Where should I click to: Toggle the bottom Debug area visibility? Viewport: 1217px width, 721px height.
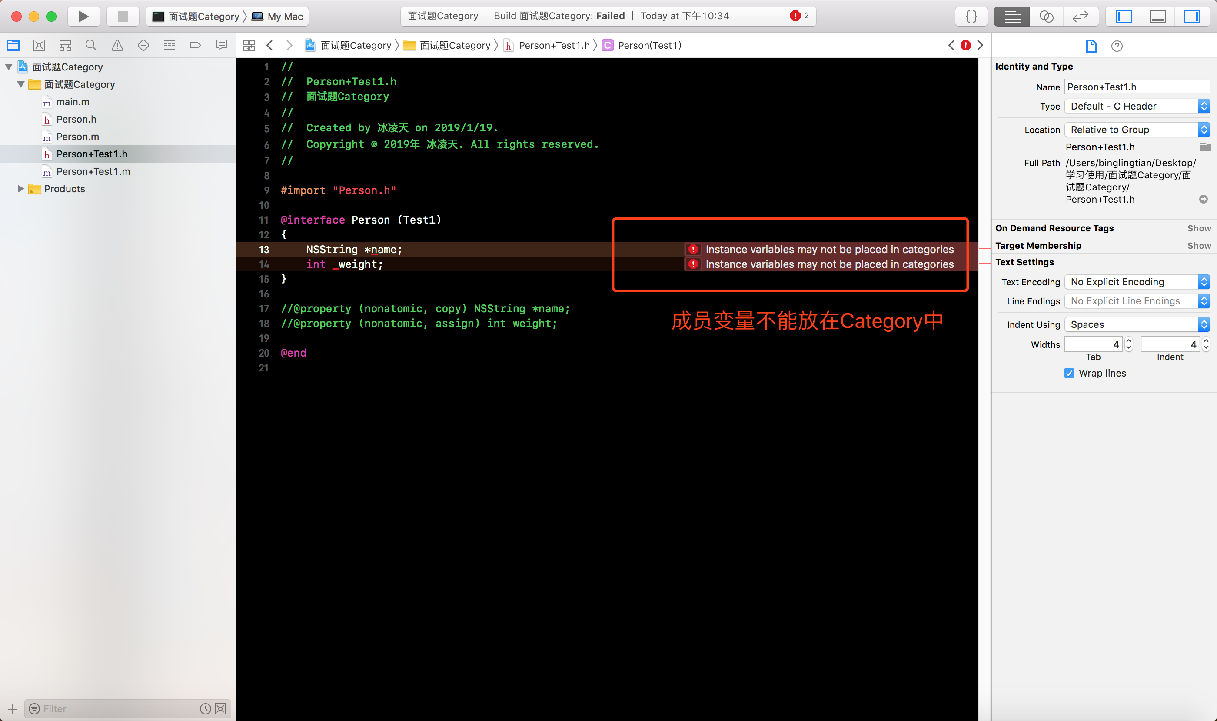pyautogui.click(x=1158, y=17)
